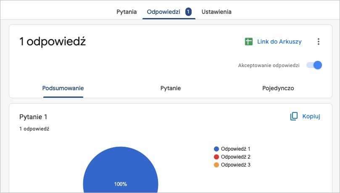The height and width of the screenshot is (193, 340).
Task: Open the Ustawienia tab
Action: (216, 12)
